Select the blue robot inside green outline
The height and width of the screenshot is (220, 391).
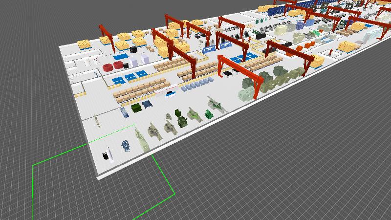pyautogui.click(x=127, y=145)
